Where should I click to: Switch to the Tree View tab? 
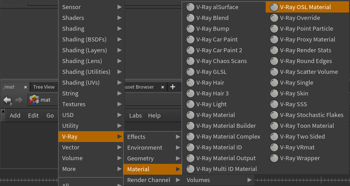click(44, 87)
